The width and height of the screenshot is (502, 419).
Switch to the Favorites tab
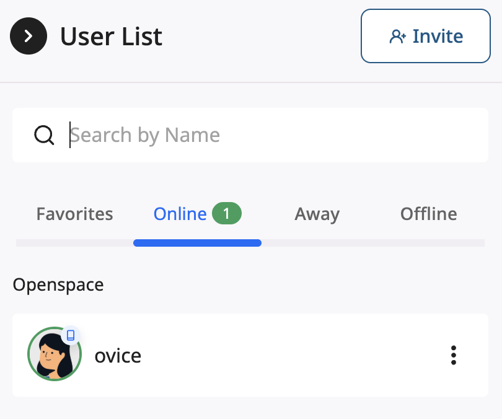point(74,213)
